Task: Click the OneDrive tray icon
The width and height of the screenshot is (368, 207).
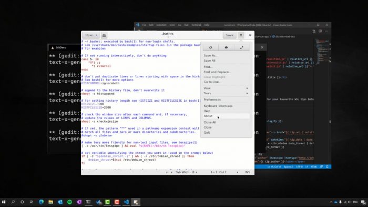Action: [335, 202]
